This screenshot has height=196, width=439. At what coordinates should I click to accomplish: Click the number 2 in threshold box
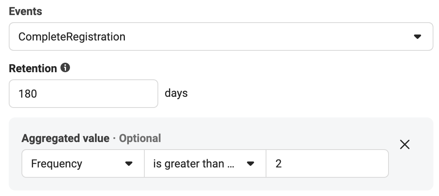(x=278, y=163)
